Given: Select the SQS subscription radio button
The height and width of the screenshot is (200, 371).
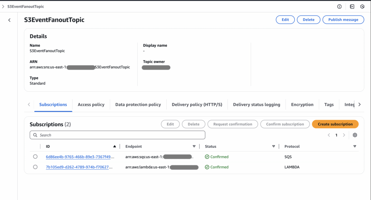Looking at the screenshot, I should 35,157.
